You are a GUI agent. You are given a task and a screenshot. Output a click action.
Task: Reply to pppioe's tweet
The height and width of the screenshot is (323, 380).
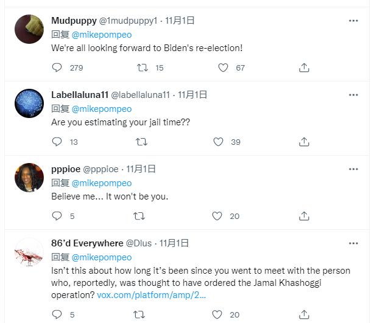pos(57,216)
